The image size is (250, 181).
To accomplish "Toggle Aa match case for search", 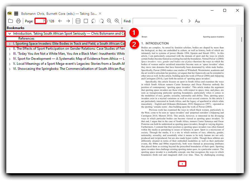I will [x=197, y=21].
